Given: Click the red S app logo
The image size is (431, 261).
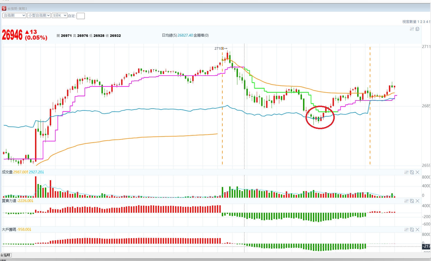Looking at the screenshot, I should 4,8.
